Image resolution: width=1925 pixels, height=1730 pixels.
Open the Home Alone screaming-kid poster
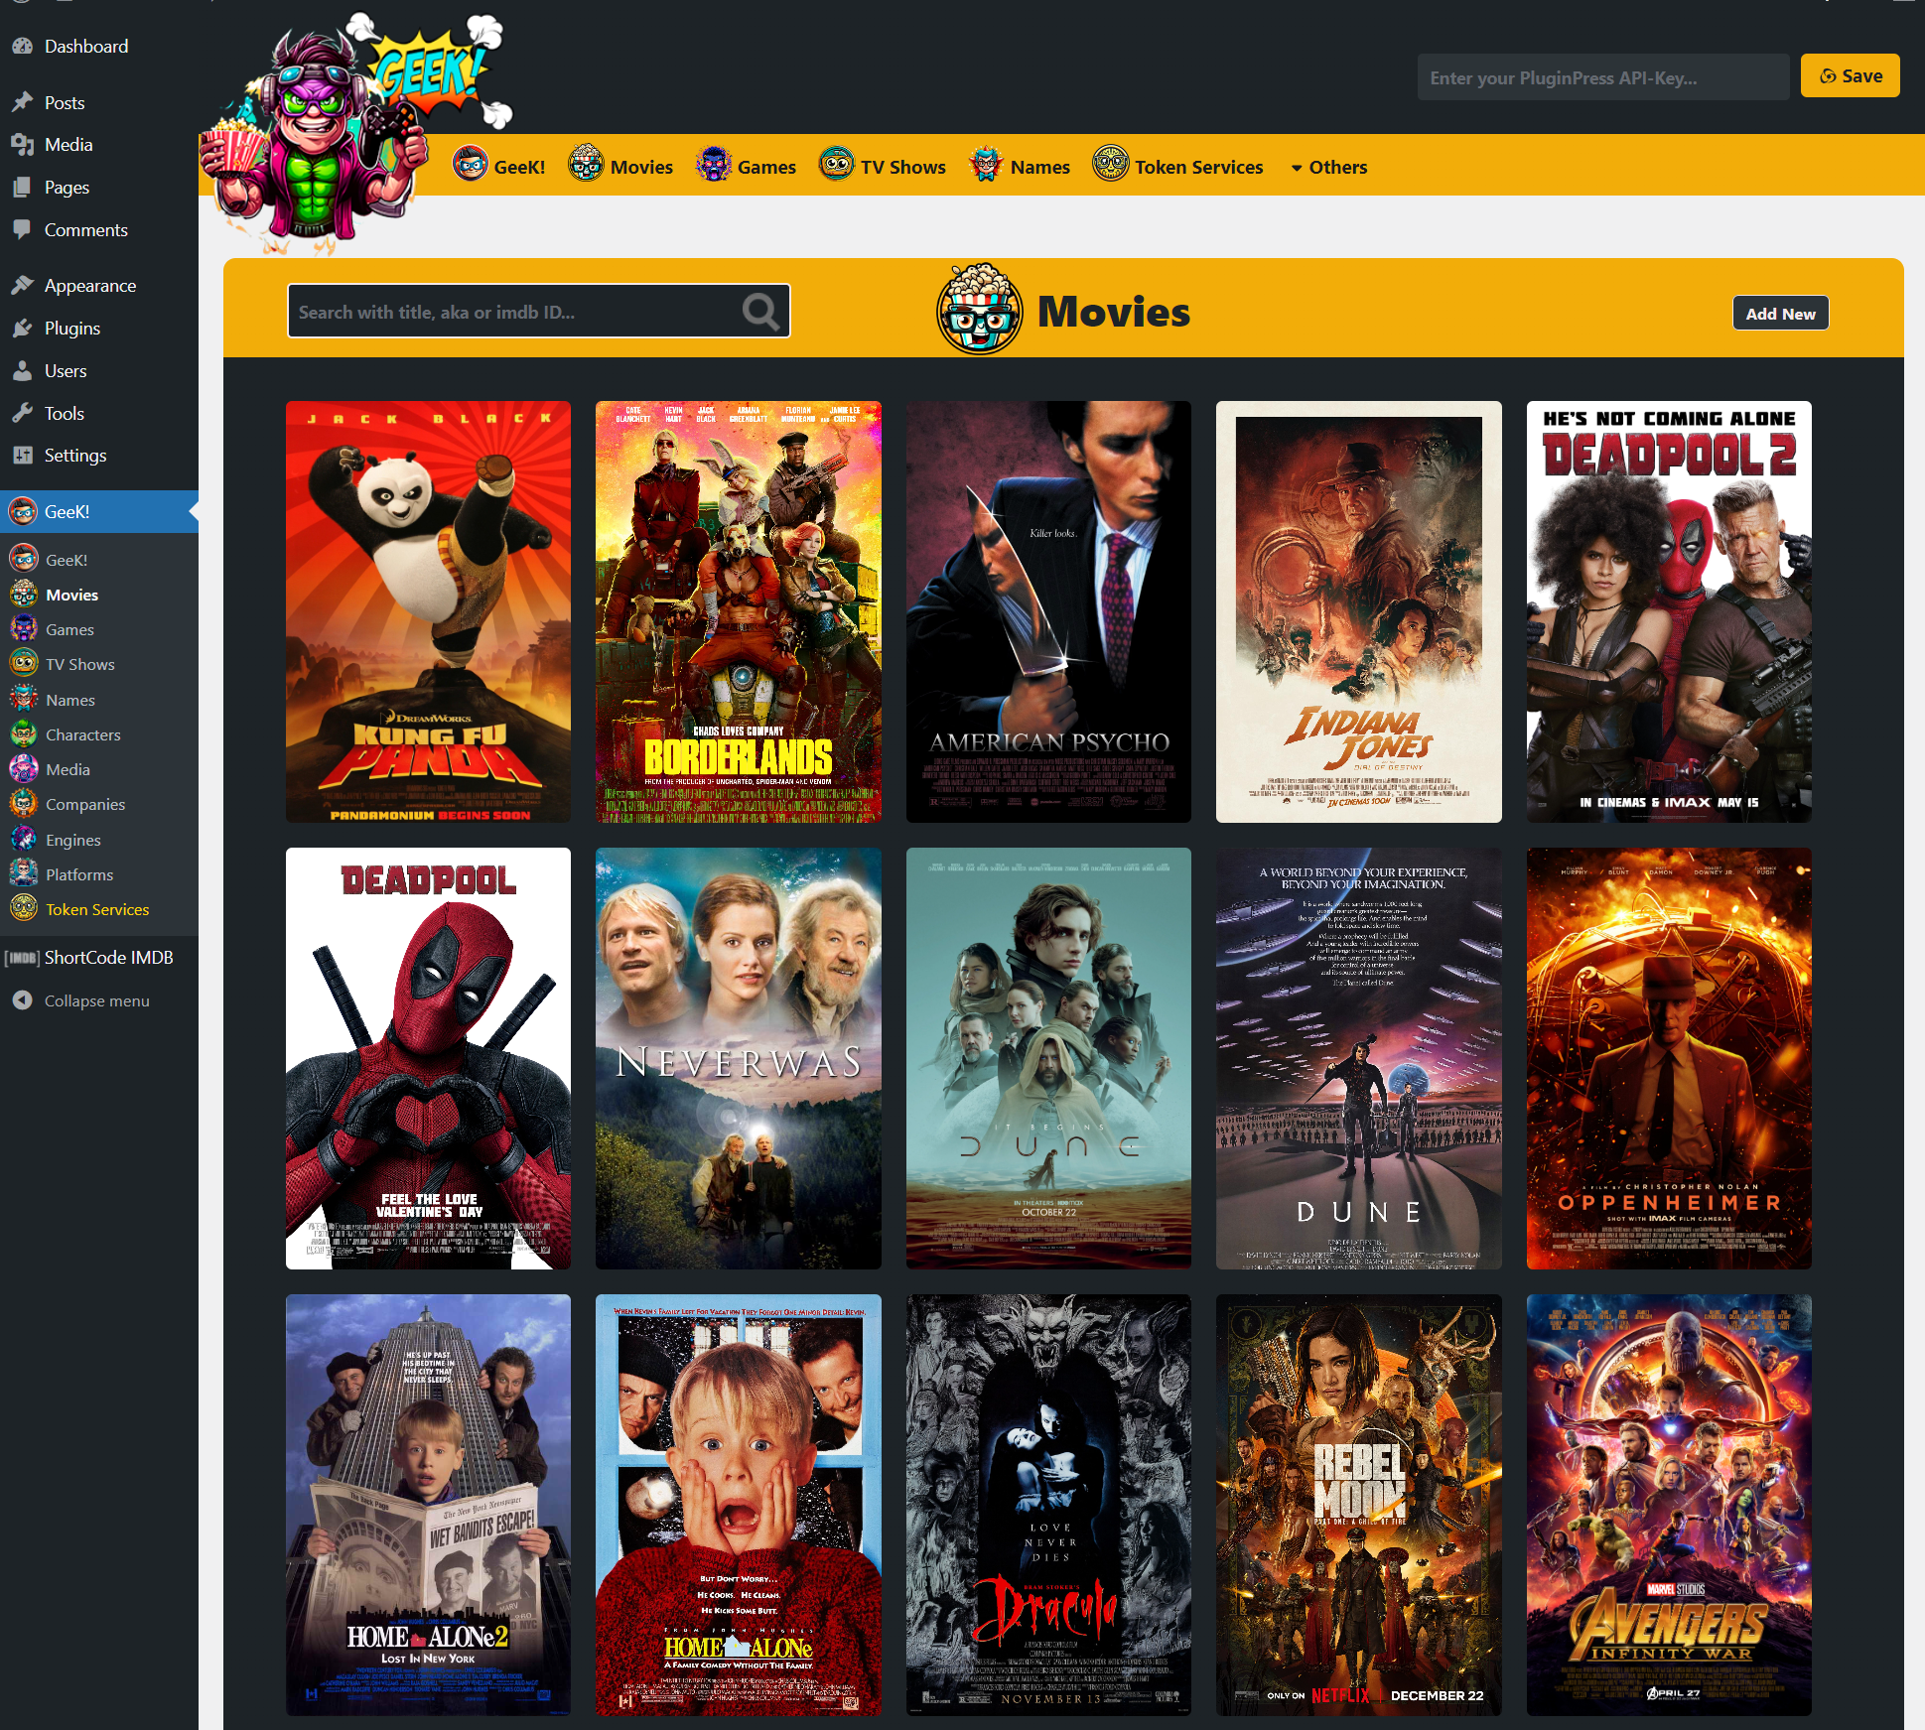[x=738, y=1505]
